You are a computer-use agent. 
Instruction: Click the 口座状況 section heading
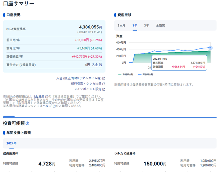(x=13, y=15)
